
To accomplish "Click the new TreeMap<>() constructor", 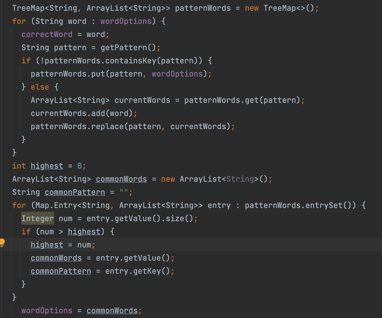I will click(281, 8).
